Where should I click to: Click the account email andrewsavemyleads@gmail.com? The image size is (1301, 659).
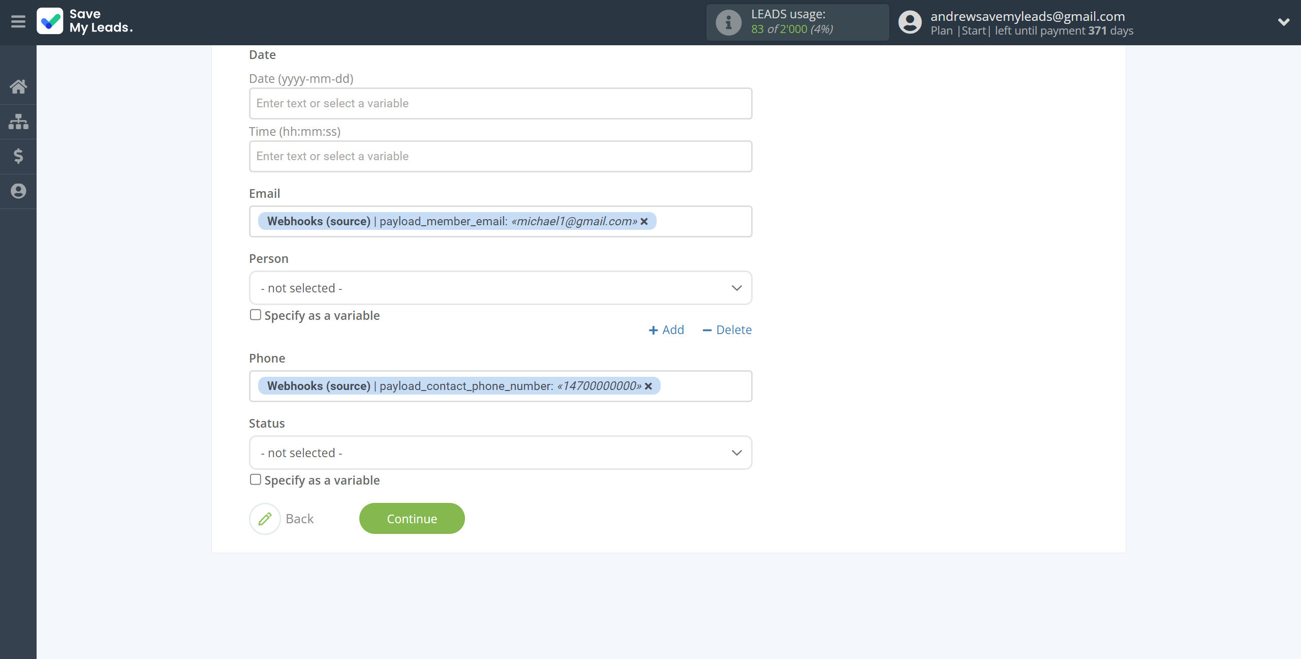(1028, 16)
